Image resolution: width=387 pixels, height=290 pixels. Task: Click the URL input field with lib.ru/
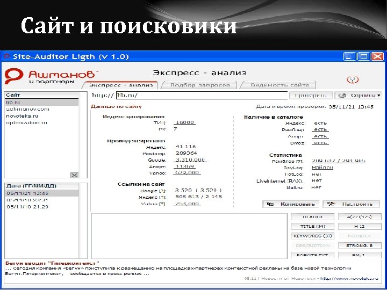click(202, 95)
